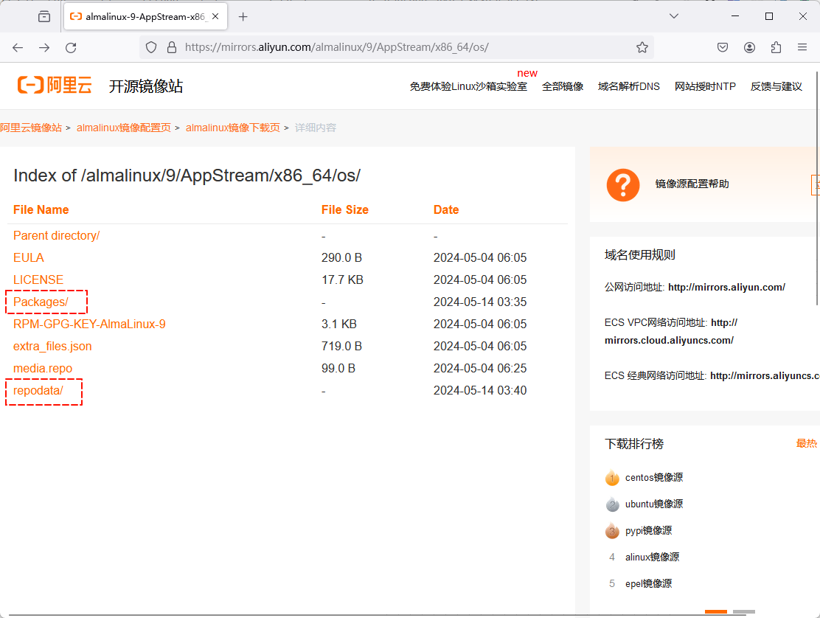820x618 pixels.
Task: Open the 全部镜像 menu item
Action: [x=562, y=86]
